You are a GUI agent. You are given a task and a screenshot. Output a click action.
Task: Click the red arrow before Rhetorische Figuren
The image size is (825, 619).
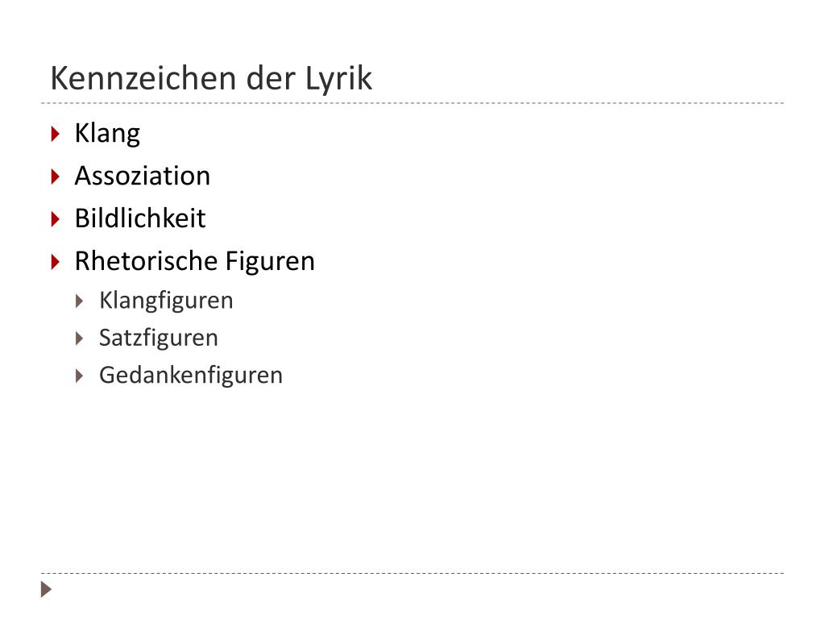[56, 262]
